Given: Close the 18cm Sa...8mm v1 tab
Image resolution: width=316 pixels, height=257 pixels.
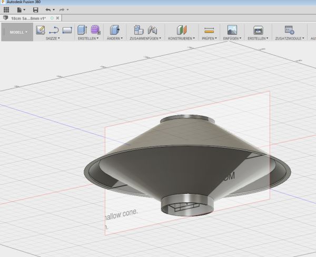Looking at the screenshot, I should pos(58,18).
